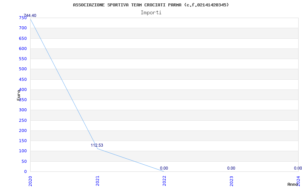Click the 250 y-axis tick label
The image size is (302, 188).
click(x=23, y=120)
